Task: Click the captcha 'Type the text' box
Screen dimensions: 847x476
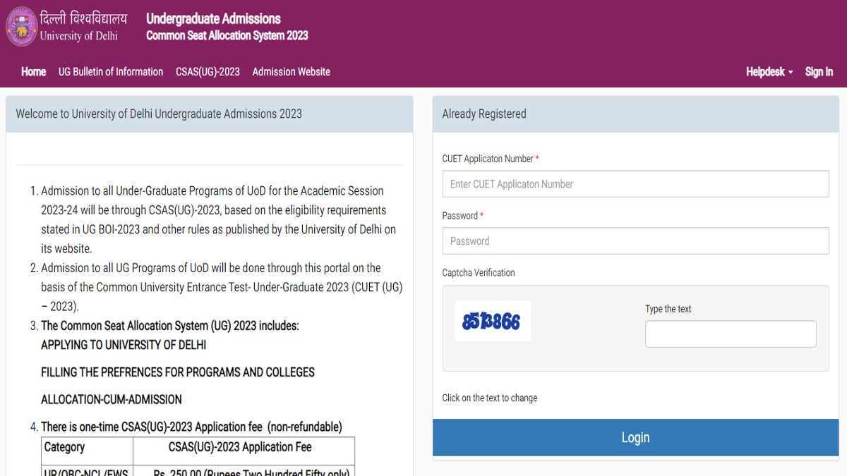Action: (x=731, y=334)
